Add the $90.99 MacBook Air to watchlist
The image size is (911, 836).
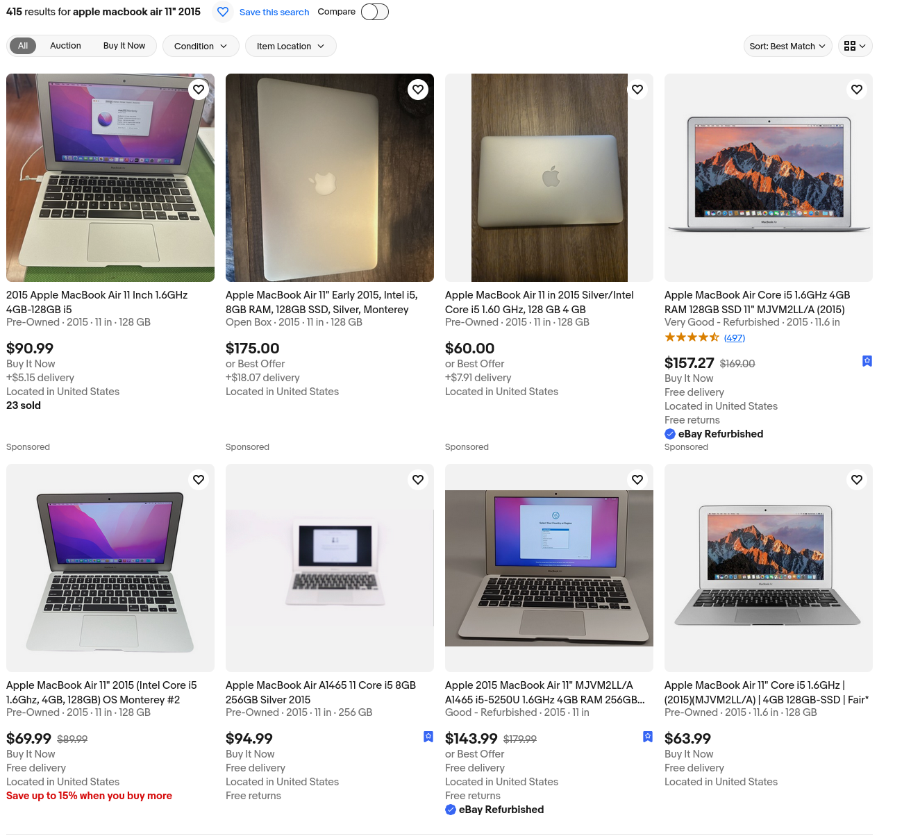[x=199, y=90]
